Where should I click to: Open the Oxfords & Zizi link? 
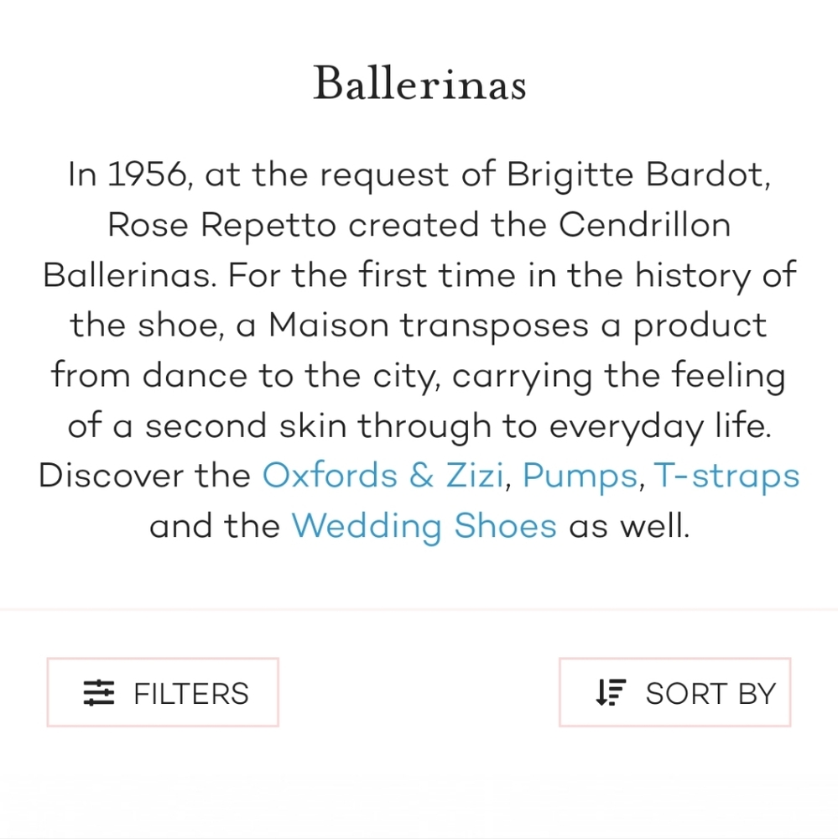[383, 475]
